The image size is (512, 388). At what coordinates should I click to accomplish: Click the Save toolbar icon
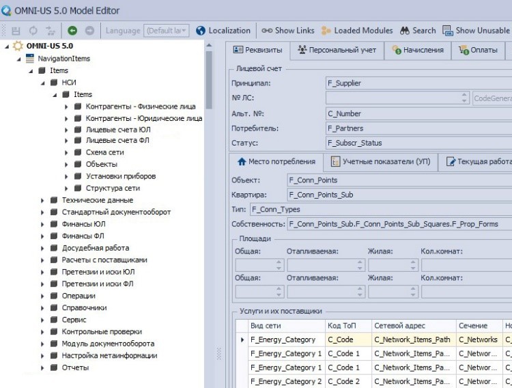(16, 31)
